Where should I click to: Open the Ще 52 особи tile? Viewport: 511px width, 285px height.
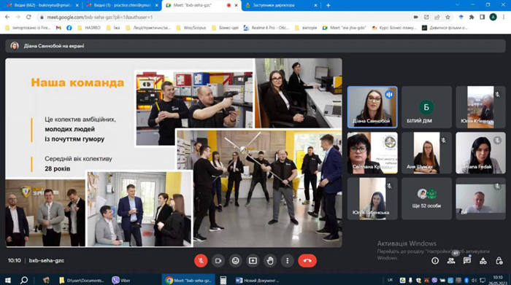426,199
